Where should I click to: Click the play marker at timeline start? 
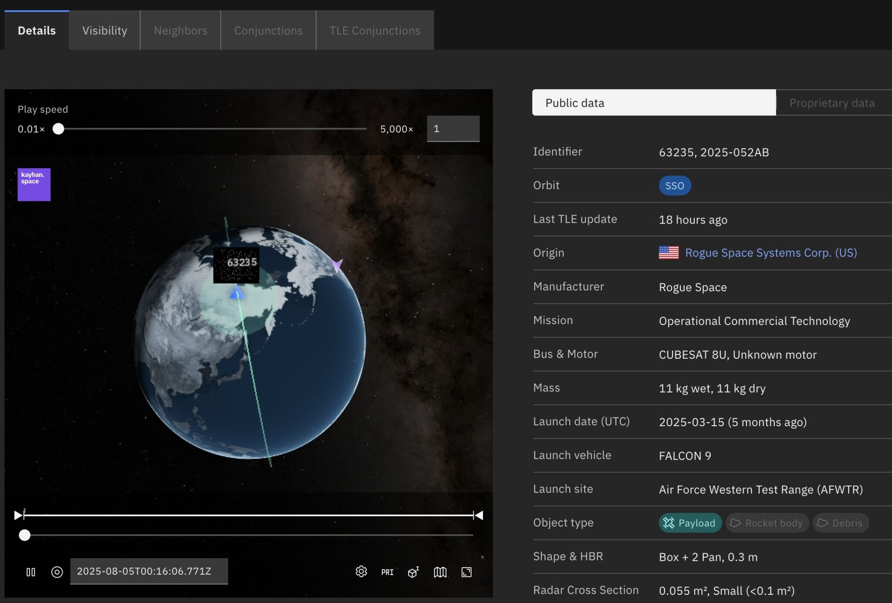pos(18,515)
